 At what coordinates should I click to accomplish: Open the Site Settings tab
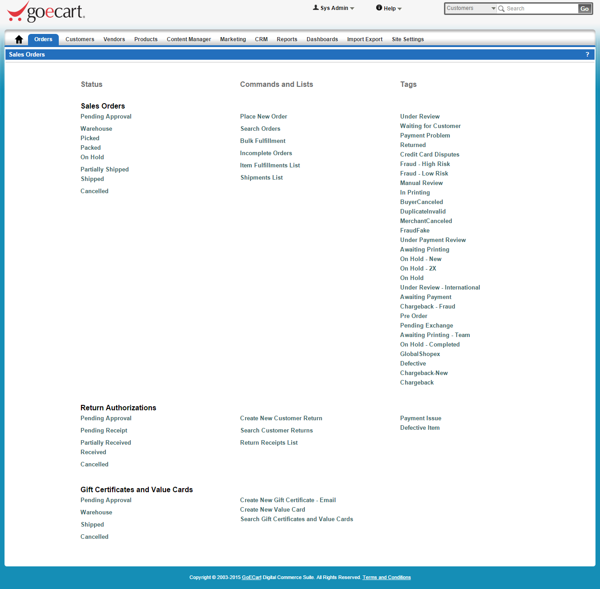coord(407,39)
